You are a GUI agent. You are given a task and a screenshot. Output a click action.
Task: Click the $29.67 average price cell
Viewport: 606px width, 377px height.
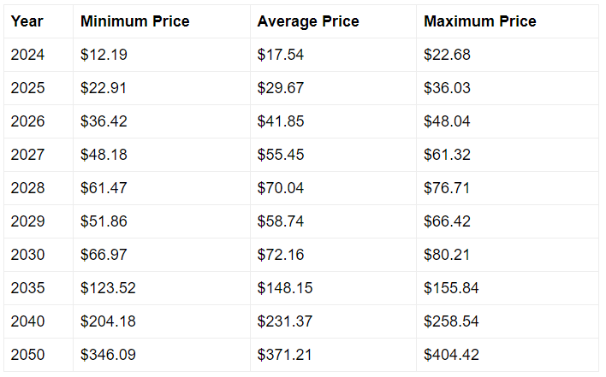333,88
